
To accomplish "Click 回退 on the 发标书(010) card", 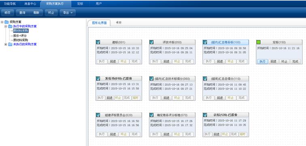I will 110,97.
